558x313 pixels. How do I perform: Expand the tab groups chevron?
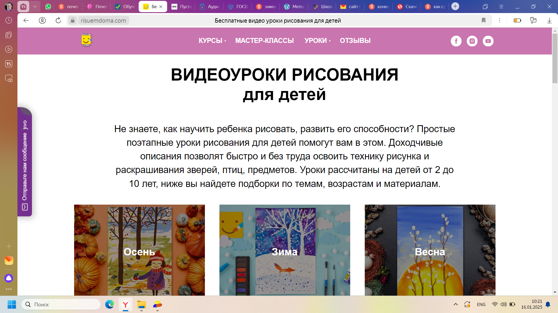(35, 6)
